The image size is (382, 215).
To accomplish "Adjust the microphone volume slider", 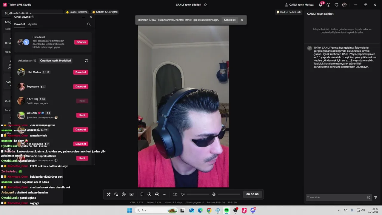I will point(229,194).
